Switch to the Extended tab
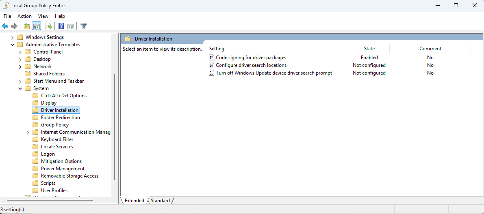 coord(134,201)
